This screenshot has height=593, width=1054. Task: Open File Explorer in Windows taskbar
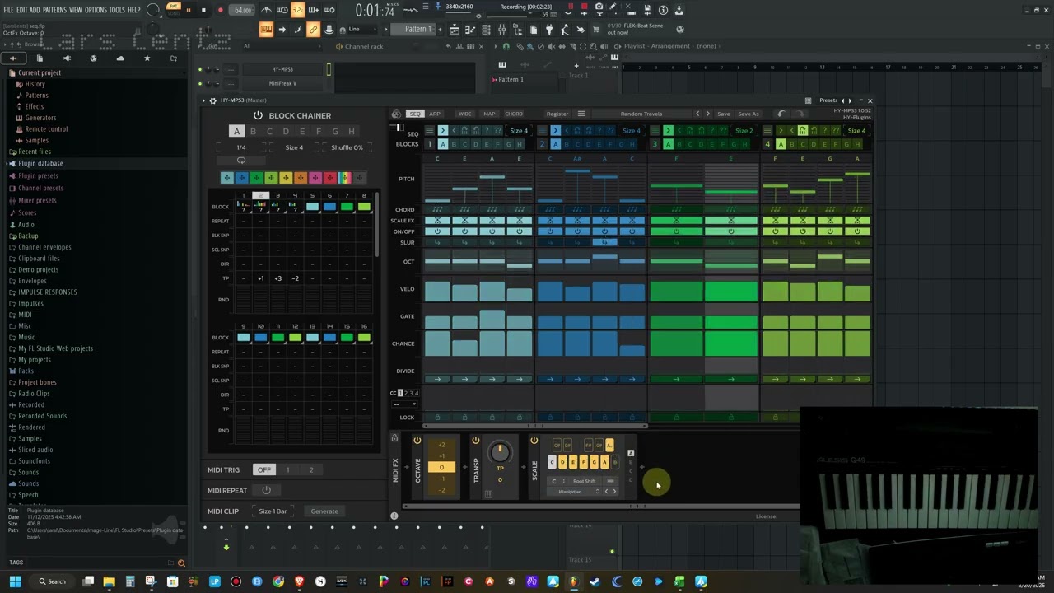coord(109,581)
